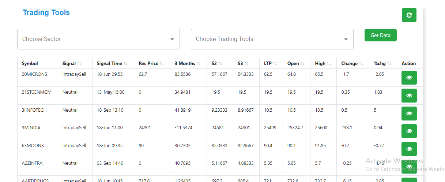Click %chg value -0.77
445x182 pixels.
pos(379,146)
